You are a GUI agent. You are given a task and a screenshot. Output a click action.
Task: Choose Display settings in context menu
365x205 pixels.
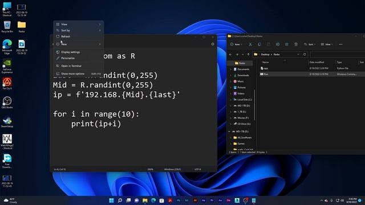(79, 52)
